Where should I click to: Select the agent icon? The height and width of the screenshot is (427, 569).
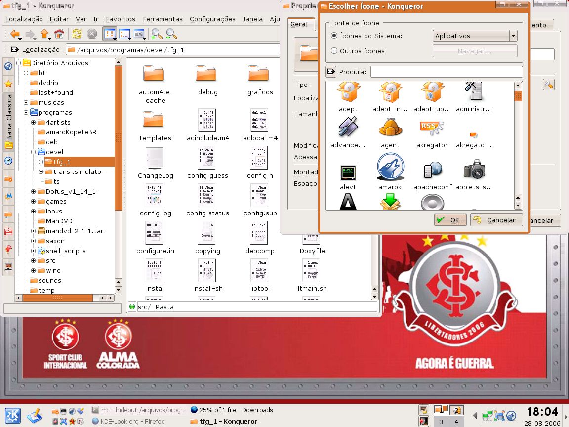(x=390, y=132)
